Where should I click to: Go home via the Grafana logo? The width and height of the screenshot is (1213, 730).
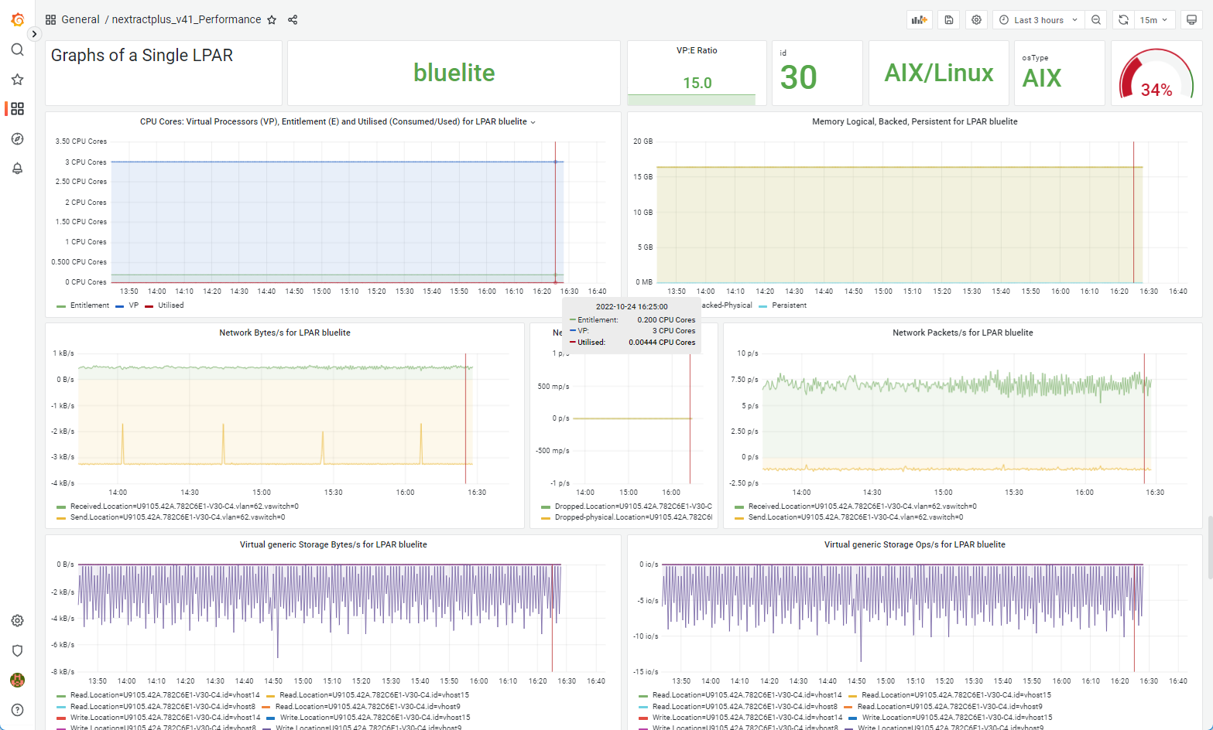(17, 19)
